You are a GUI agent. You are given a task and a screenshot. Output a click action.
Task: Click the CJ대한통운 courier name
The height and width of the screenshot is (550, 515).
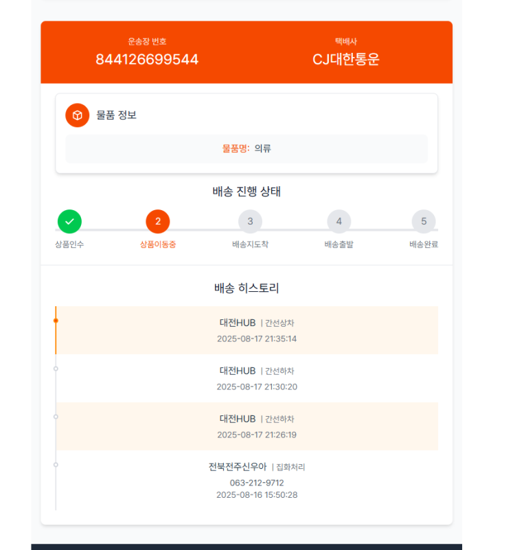(x=346, y=59)
